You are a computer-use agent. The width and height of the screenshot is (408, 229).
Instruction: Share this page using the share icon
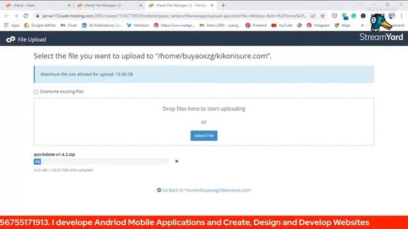pyautogui.click(x=313, y=16)
